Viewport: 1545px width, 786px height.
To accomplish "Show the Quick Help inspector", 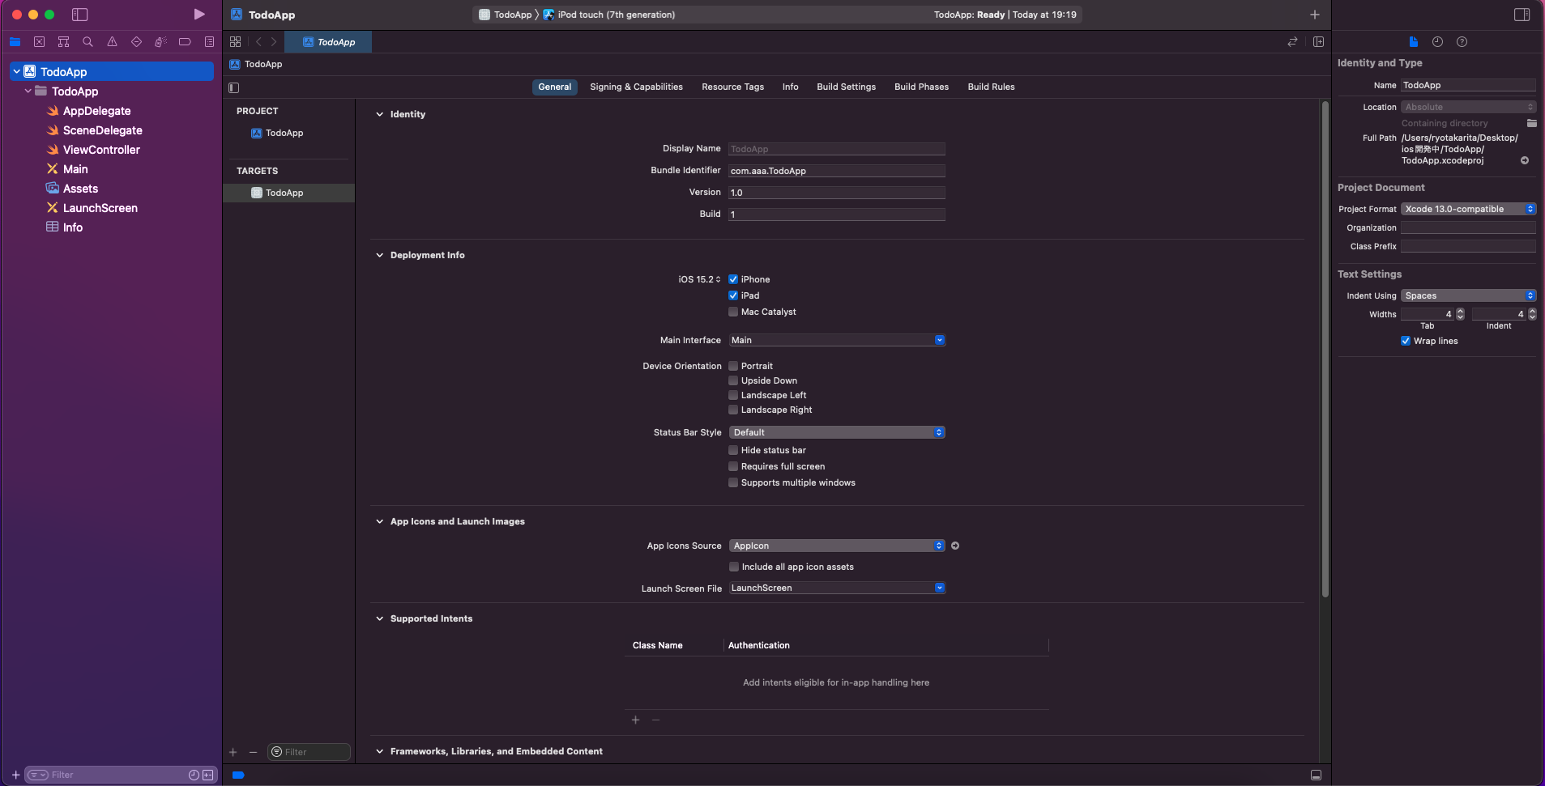I will pos(1462,41).
